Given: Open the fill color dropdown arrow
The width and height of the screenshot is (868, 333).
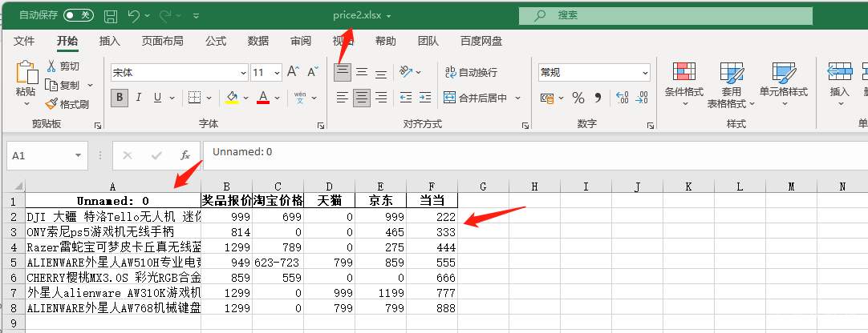Looking at the screenshot, I should point(245,98).
